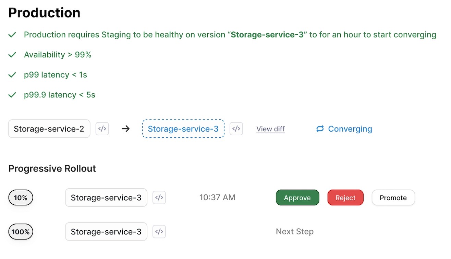Click the 100% rollout percentage badge

(x=21, y=232)
